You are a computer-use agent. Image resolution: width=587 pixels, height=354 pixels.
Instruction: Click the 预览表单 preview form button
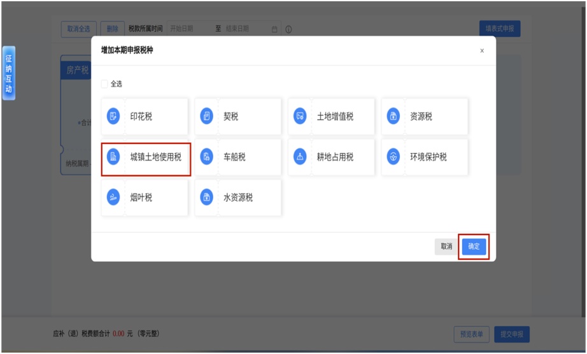click(472, 334)
